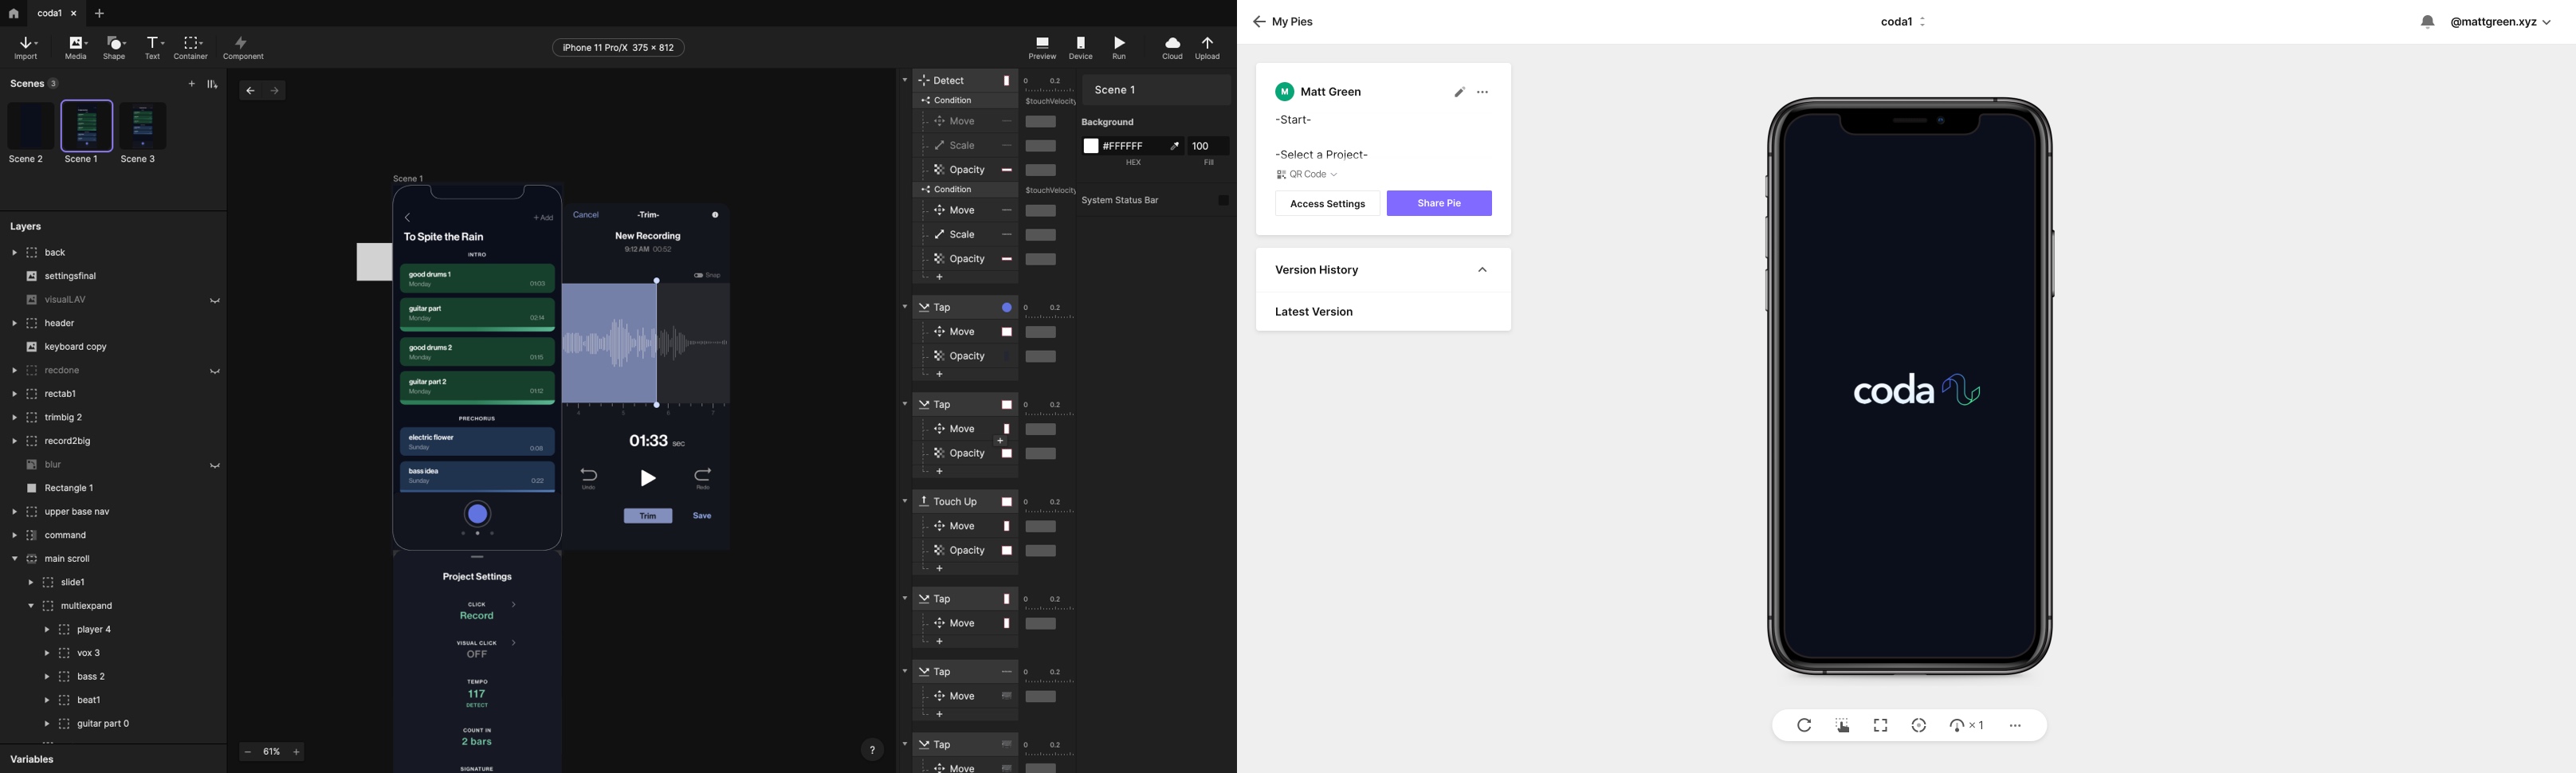Edit the pie description with pencil icon

coord(1459,92)
